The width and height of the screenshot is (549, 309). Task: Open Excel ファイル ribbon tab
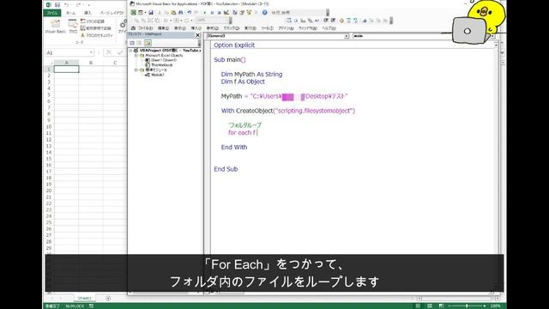tap(52, 13)
